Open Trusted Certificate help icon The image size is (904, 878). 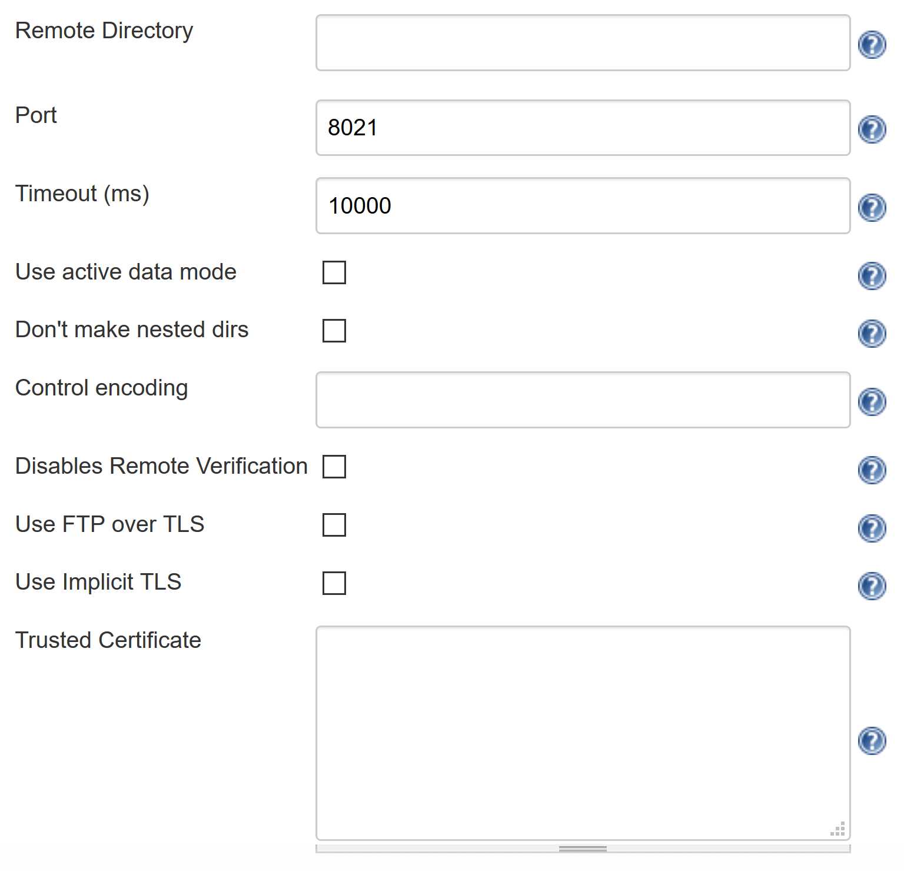tap(872, 740)
